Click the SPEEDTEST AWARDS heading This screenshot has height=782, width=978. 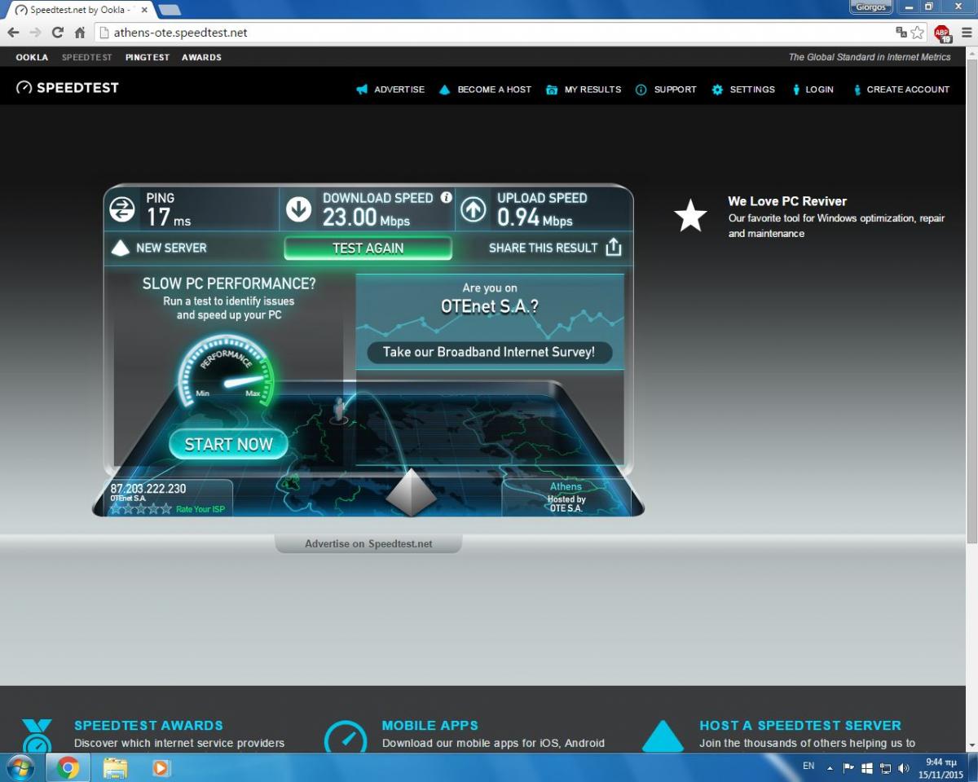148,725
